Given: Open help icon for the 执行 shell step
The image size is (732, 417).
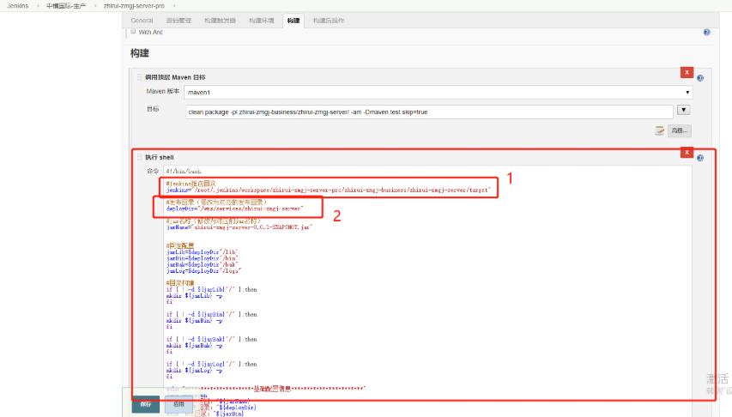Looking at the screenshot, I should [699, 158].
